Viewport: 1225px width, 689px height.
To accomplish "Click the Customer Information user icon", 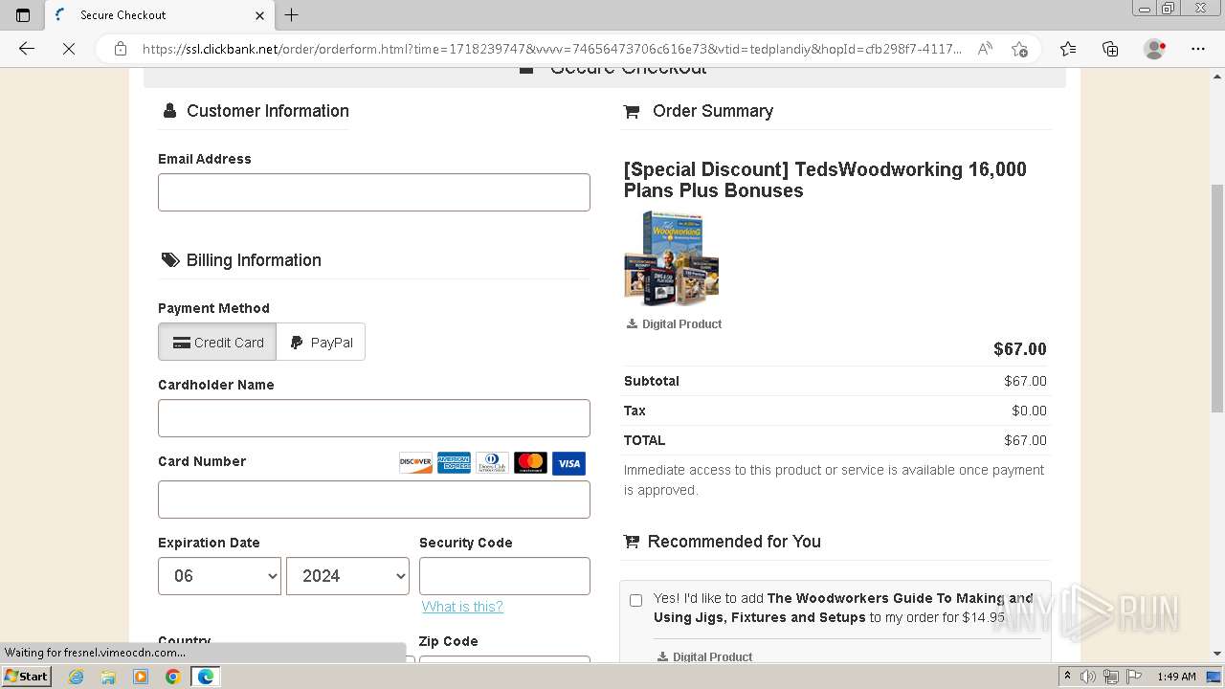I will click(169, 111).
